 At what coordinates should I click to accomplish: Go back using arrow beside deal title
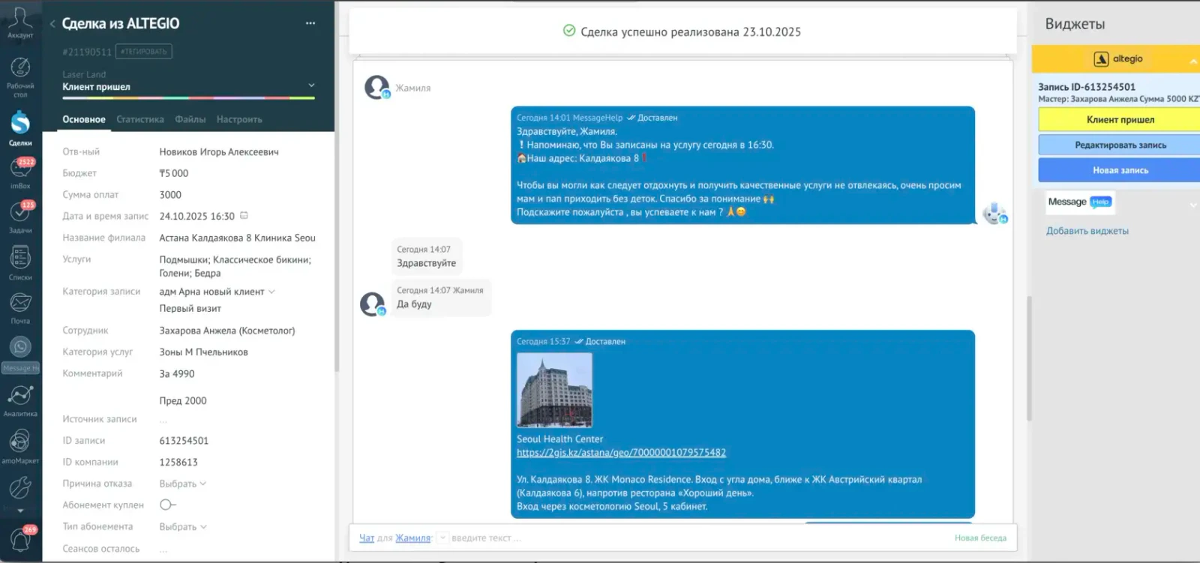(x=52, y=24)
